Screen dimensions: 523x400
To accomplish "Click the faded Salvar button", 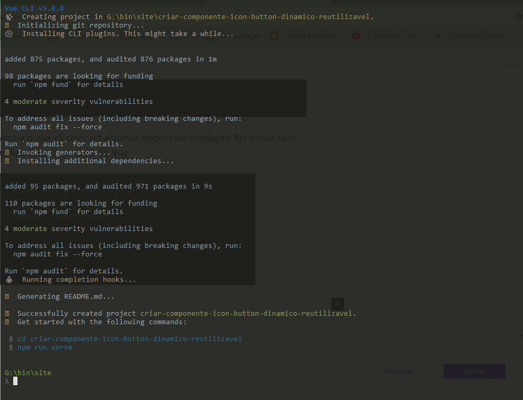I will pos(474,371).
